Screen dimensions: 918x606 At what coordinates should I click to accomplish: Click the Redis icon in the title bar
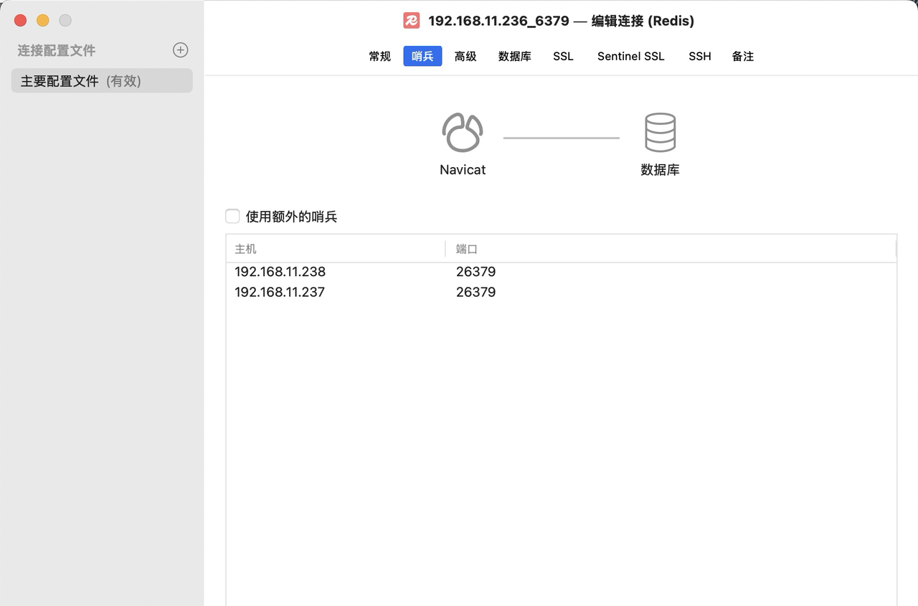pyautogui.click(x=410, y=21)
